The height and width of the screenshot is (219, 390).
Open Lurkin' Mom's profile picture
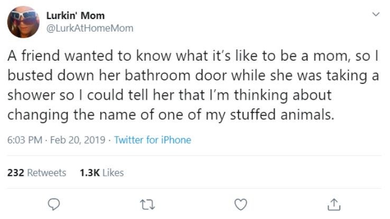click(23, 22)
